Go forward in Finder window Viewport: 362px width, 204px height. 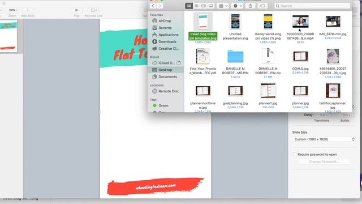160,6
